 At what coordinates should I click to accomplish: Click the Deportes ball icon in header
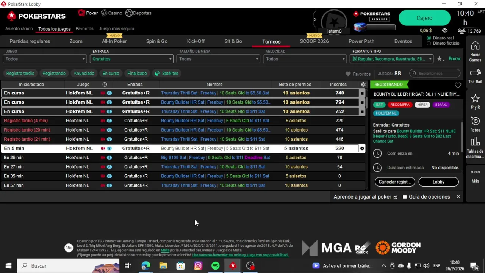point(129,13)
